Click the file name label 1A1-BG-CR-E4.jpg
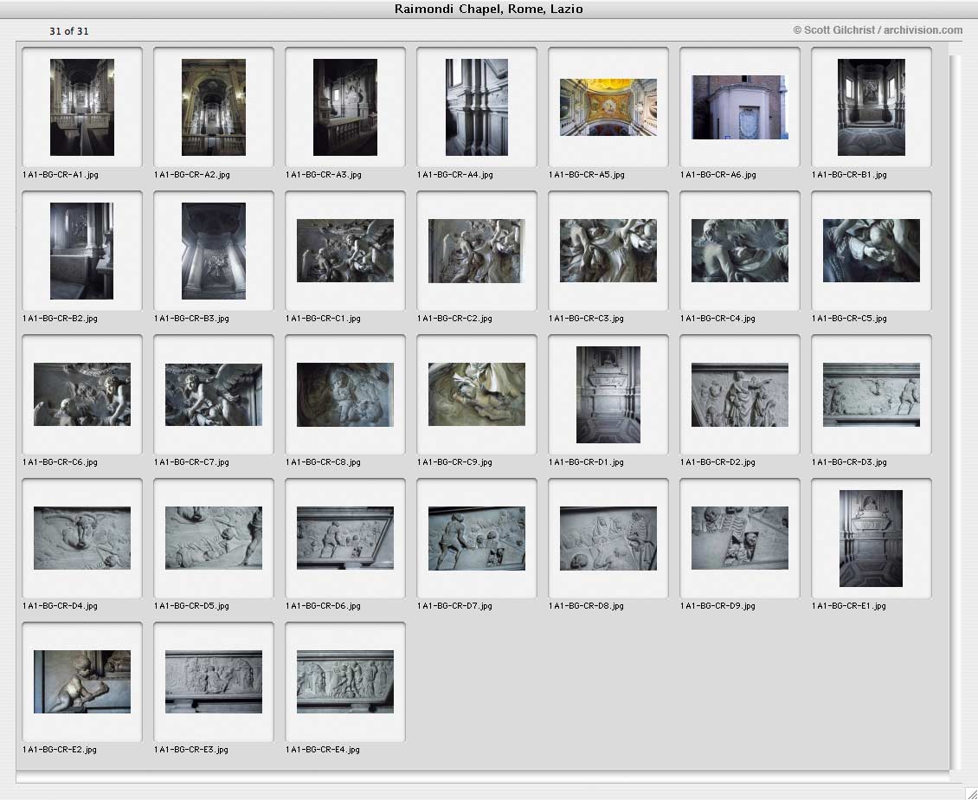The height and width of the screenshot is (800, 978). coord(323,750)
